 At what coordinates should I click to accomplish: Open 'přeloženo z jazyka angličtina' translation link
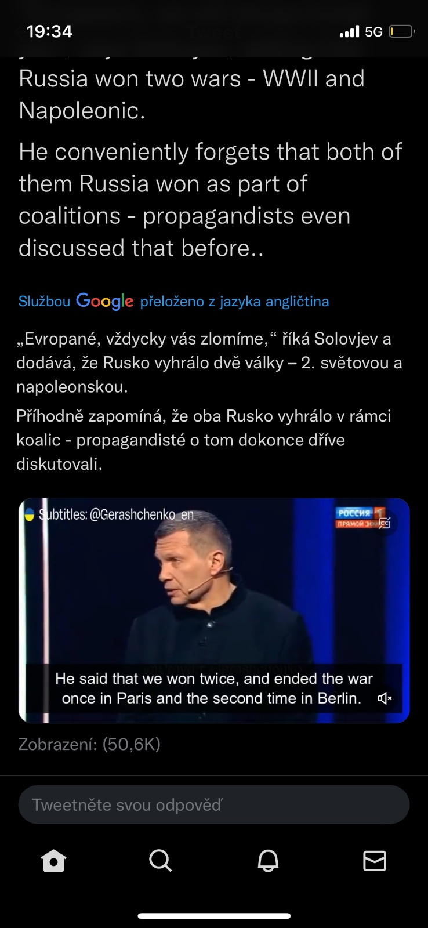(x=234, y=302)
